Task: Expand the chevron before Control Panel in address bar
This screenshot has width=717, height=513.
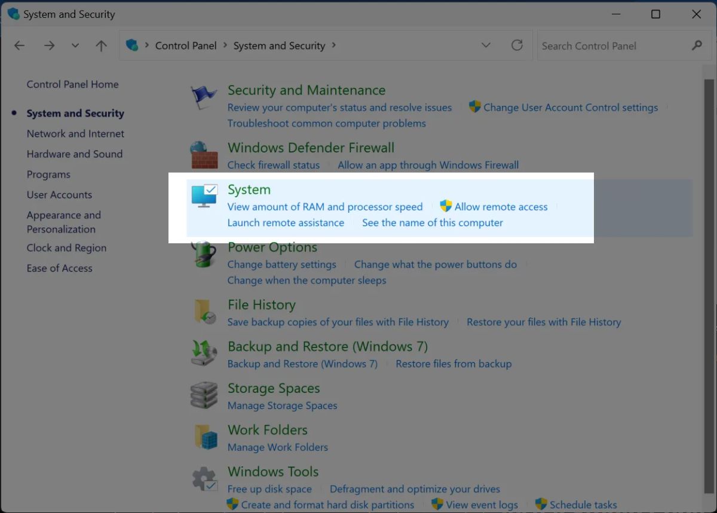Action: 147,45
